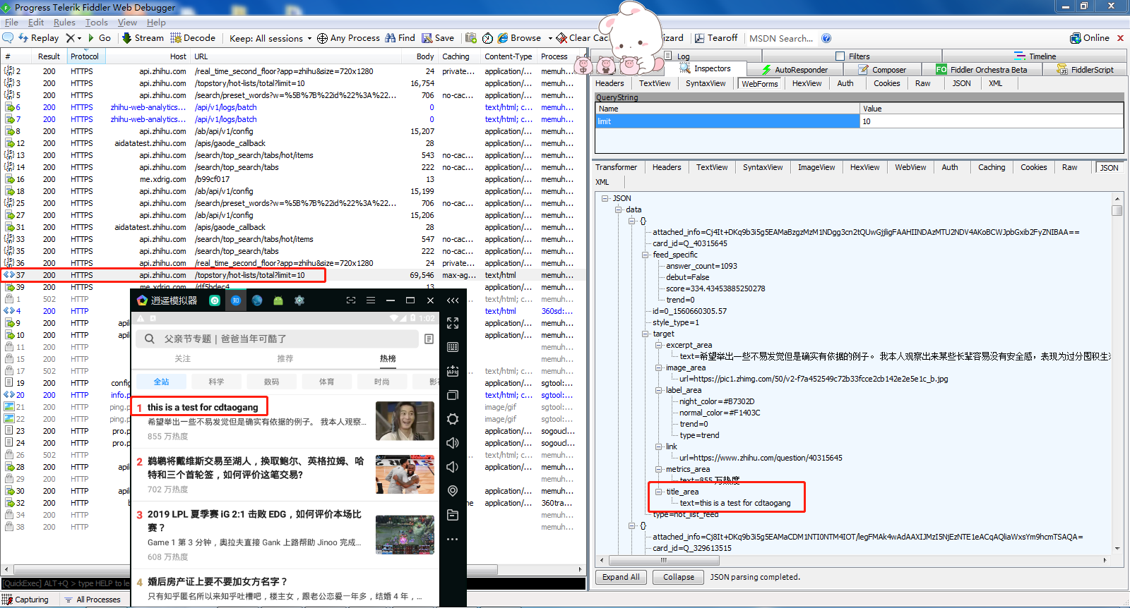The image size is (1130, 608).
Task: Click the emulator install APK icon
Action: (453, 371)
